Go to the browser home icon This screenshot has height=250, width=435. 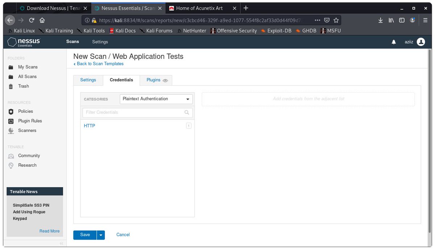pos(42,20)
